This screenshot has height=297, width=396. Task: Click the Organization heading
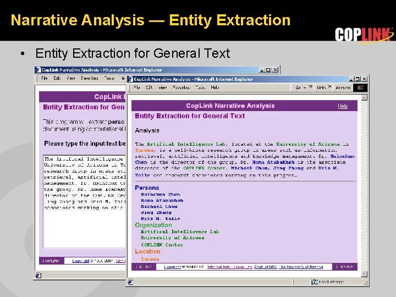(x=153, y=225)
